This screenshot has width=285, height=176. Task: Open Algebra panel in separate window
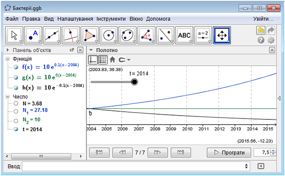[x=72, y=50]
